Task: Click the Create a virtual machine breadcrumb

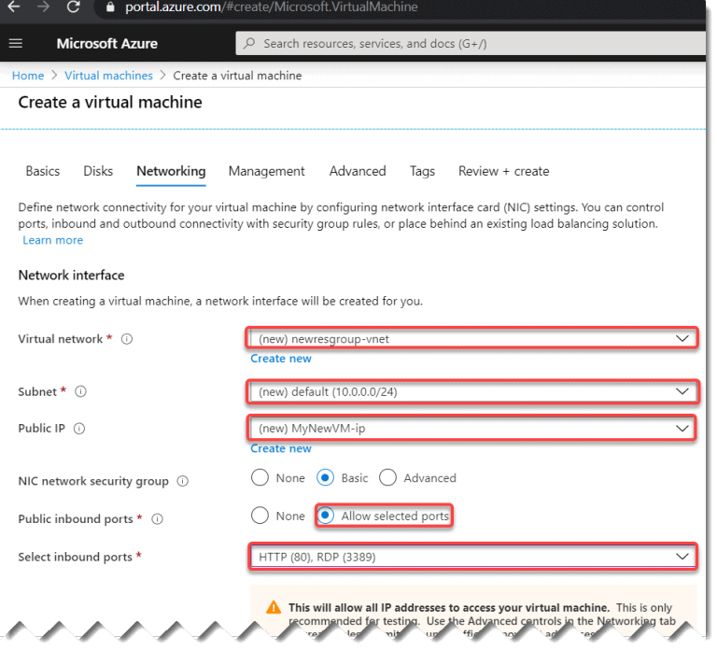Action: (x=237, y=76)
